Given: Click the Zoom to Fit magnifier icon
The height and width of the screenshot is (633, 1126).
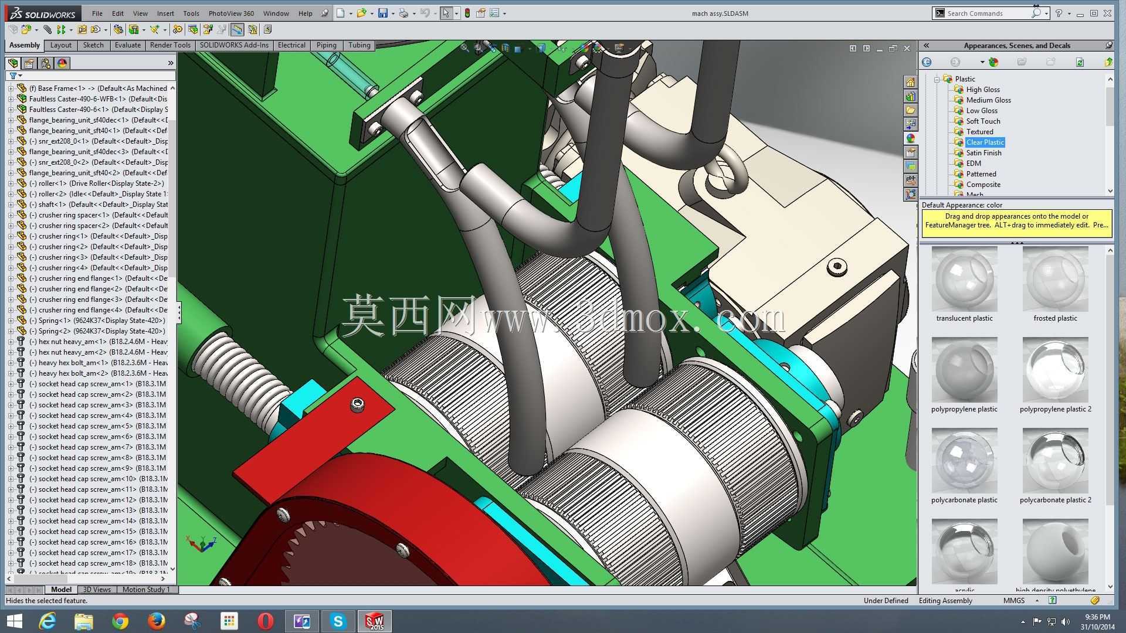Looking at the screenshot, I should pyautogui.click(x=464, y=48).
